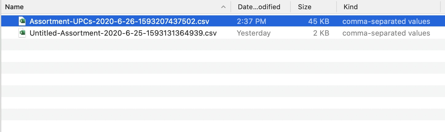Click the first empty row below the files
This screenshot has height=132, width=445.
point(222,45)
